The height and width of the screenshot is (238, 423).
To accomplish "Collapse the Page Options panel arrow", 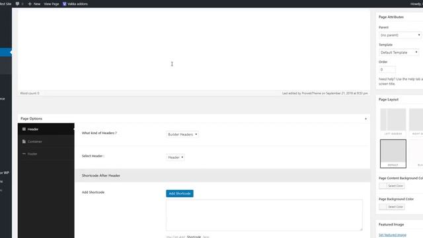I will click(365, 119).
